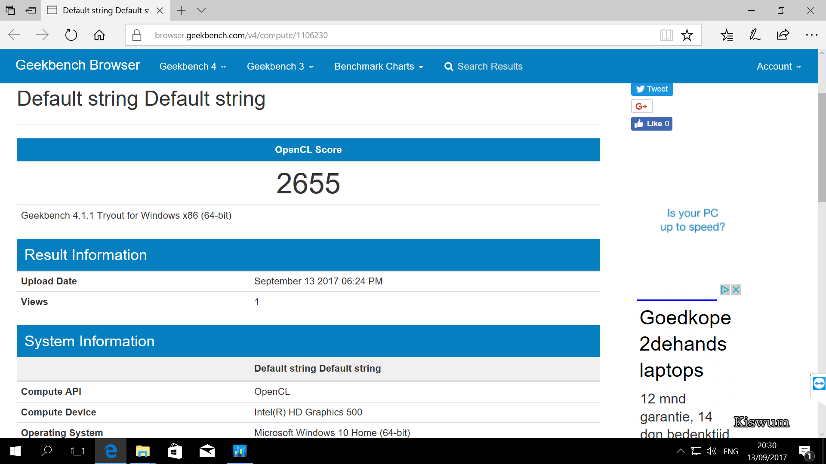826x464 pixels.
Task: Go to the home page icon
Action: click(99, 35)
